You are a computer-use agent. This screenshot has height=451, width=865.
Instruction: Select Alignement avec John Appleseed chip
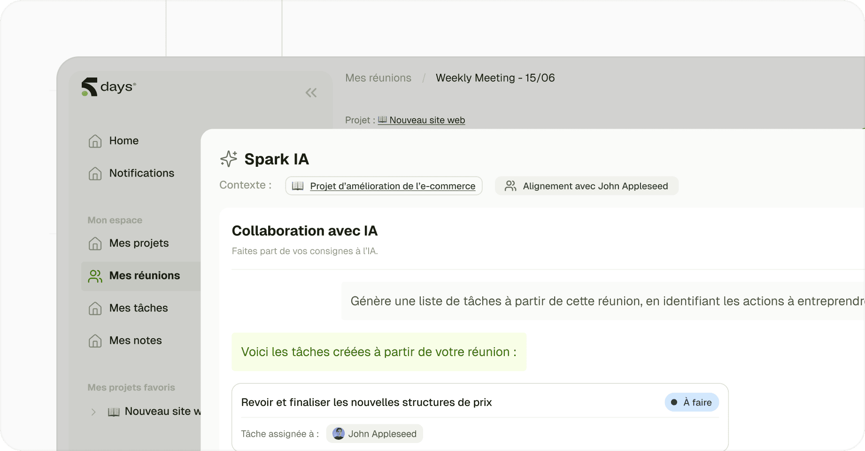pos(587,186)
